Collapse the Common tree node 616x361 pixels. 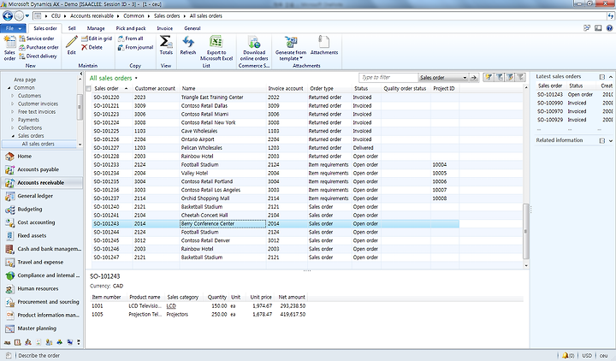point(9,88)
